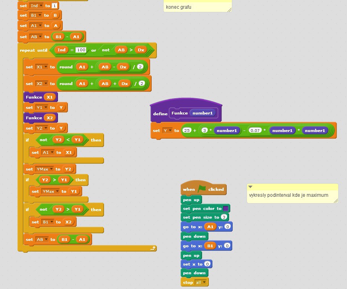Click the loop arrow at the repeat block's bottom
The height and width of the screenshot is (289, 347).
click(x=153, y=248)
